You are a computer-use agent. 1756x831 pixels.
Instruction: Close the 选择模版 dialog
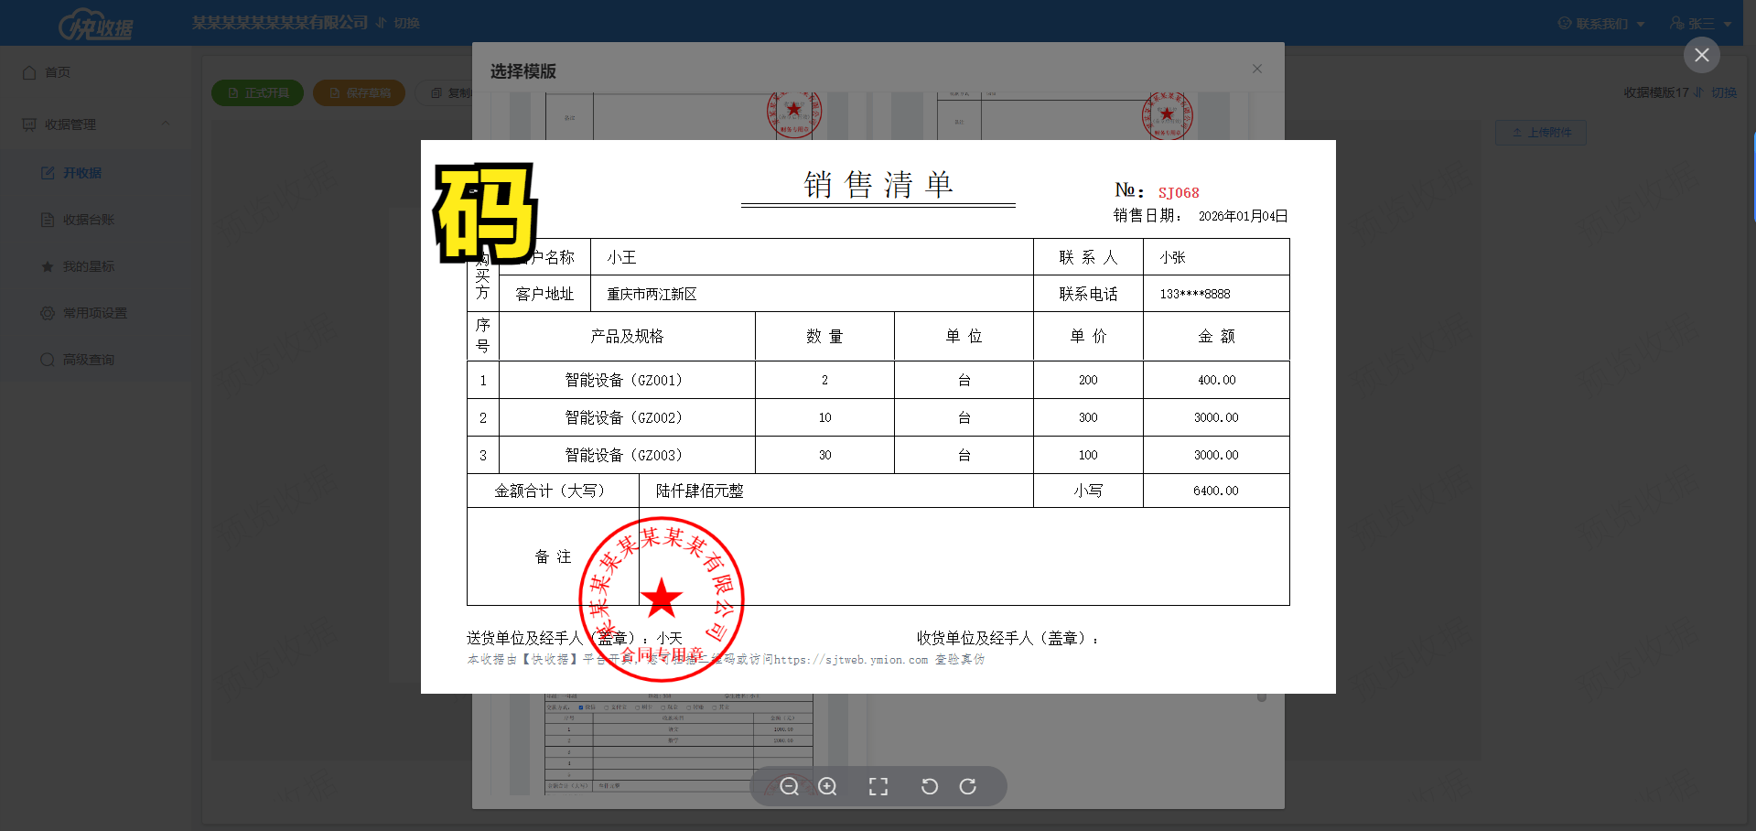[1256, 69]
